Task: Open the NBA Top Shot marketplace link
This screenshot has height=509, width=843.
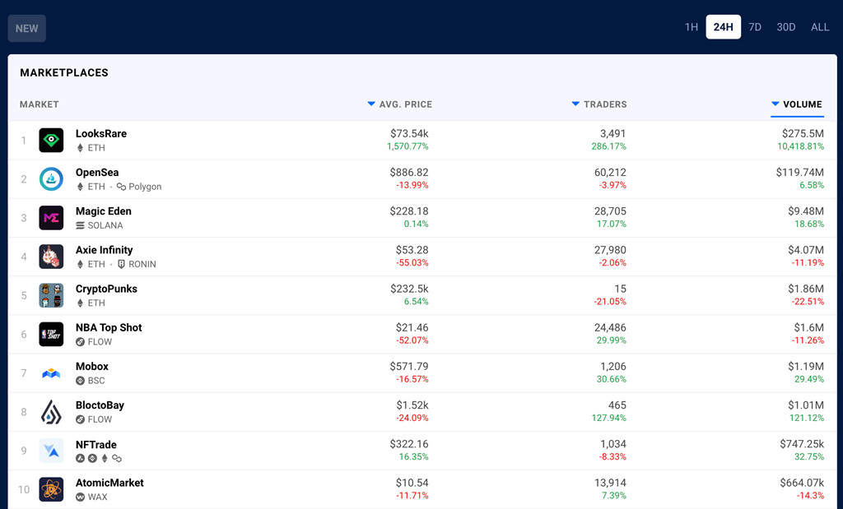Action: pos(109,327)
